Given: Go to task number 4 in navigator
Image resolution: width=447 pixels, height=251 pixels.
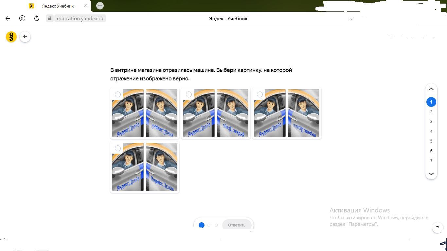Looking at the screenshot, I should click(431, 131).
